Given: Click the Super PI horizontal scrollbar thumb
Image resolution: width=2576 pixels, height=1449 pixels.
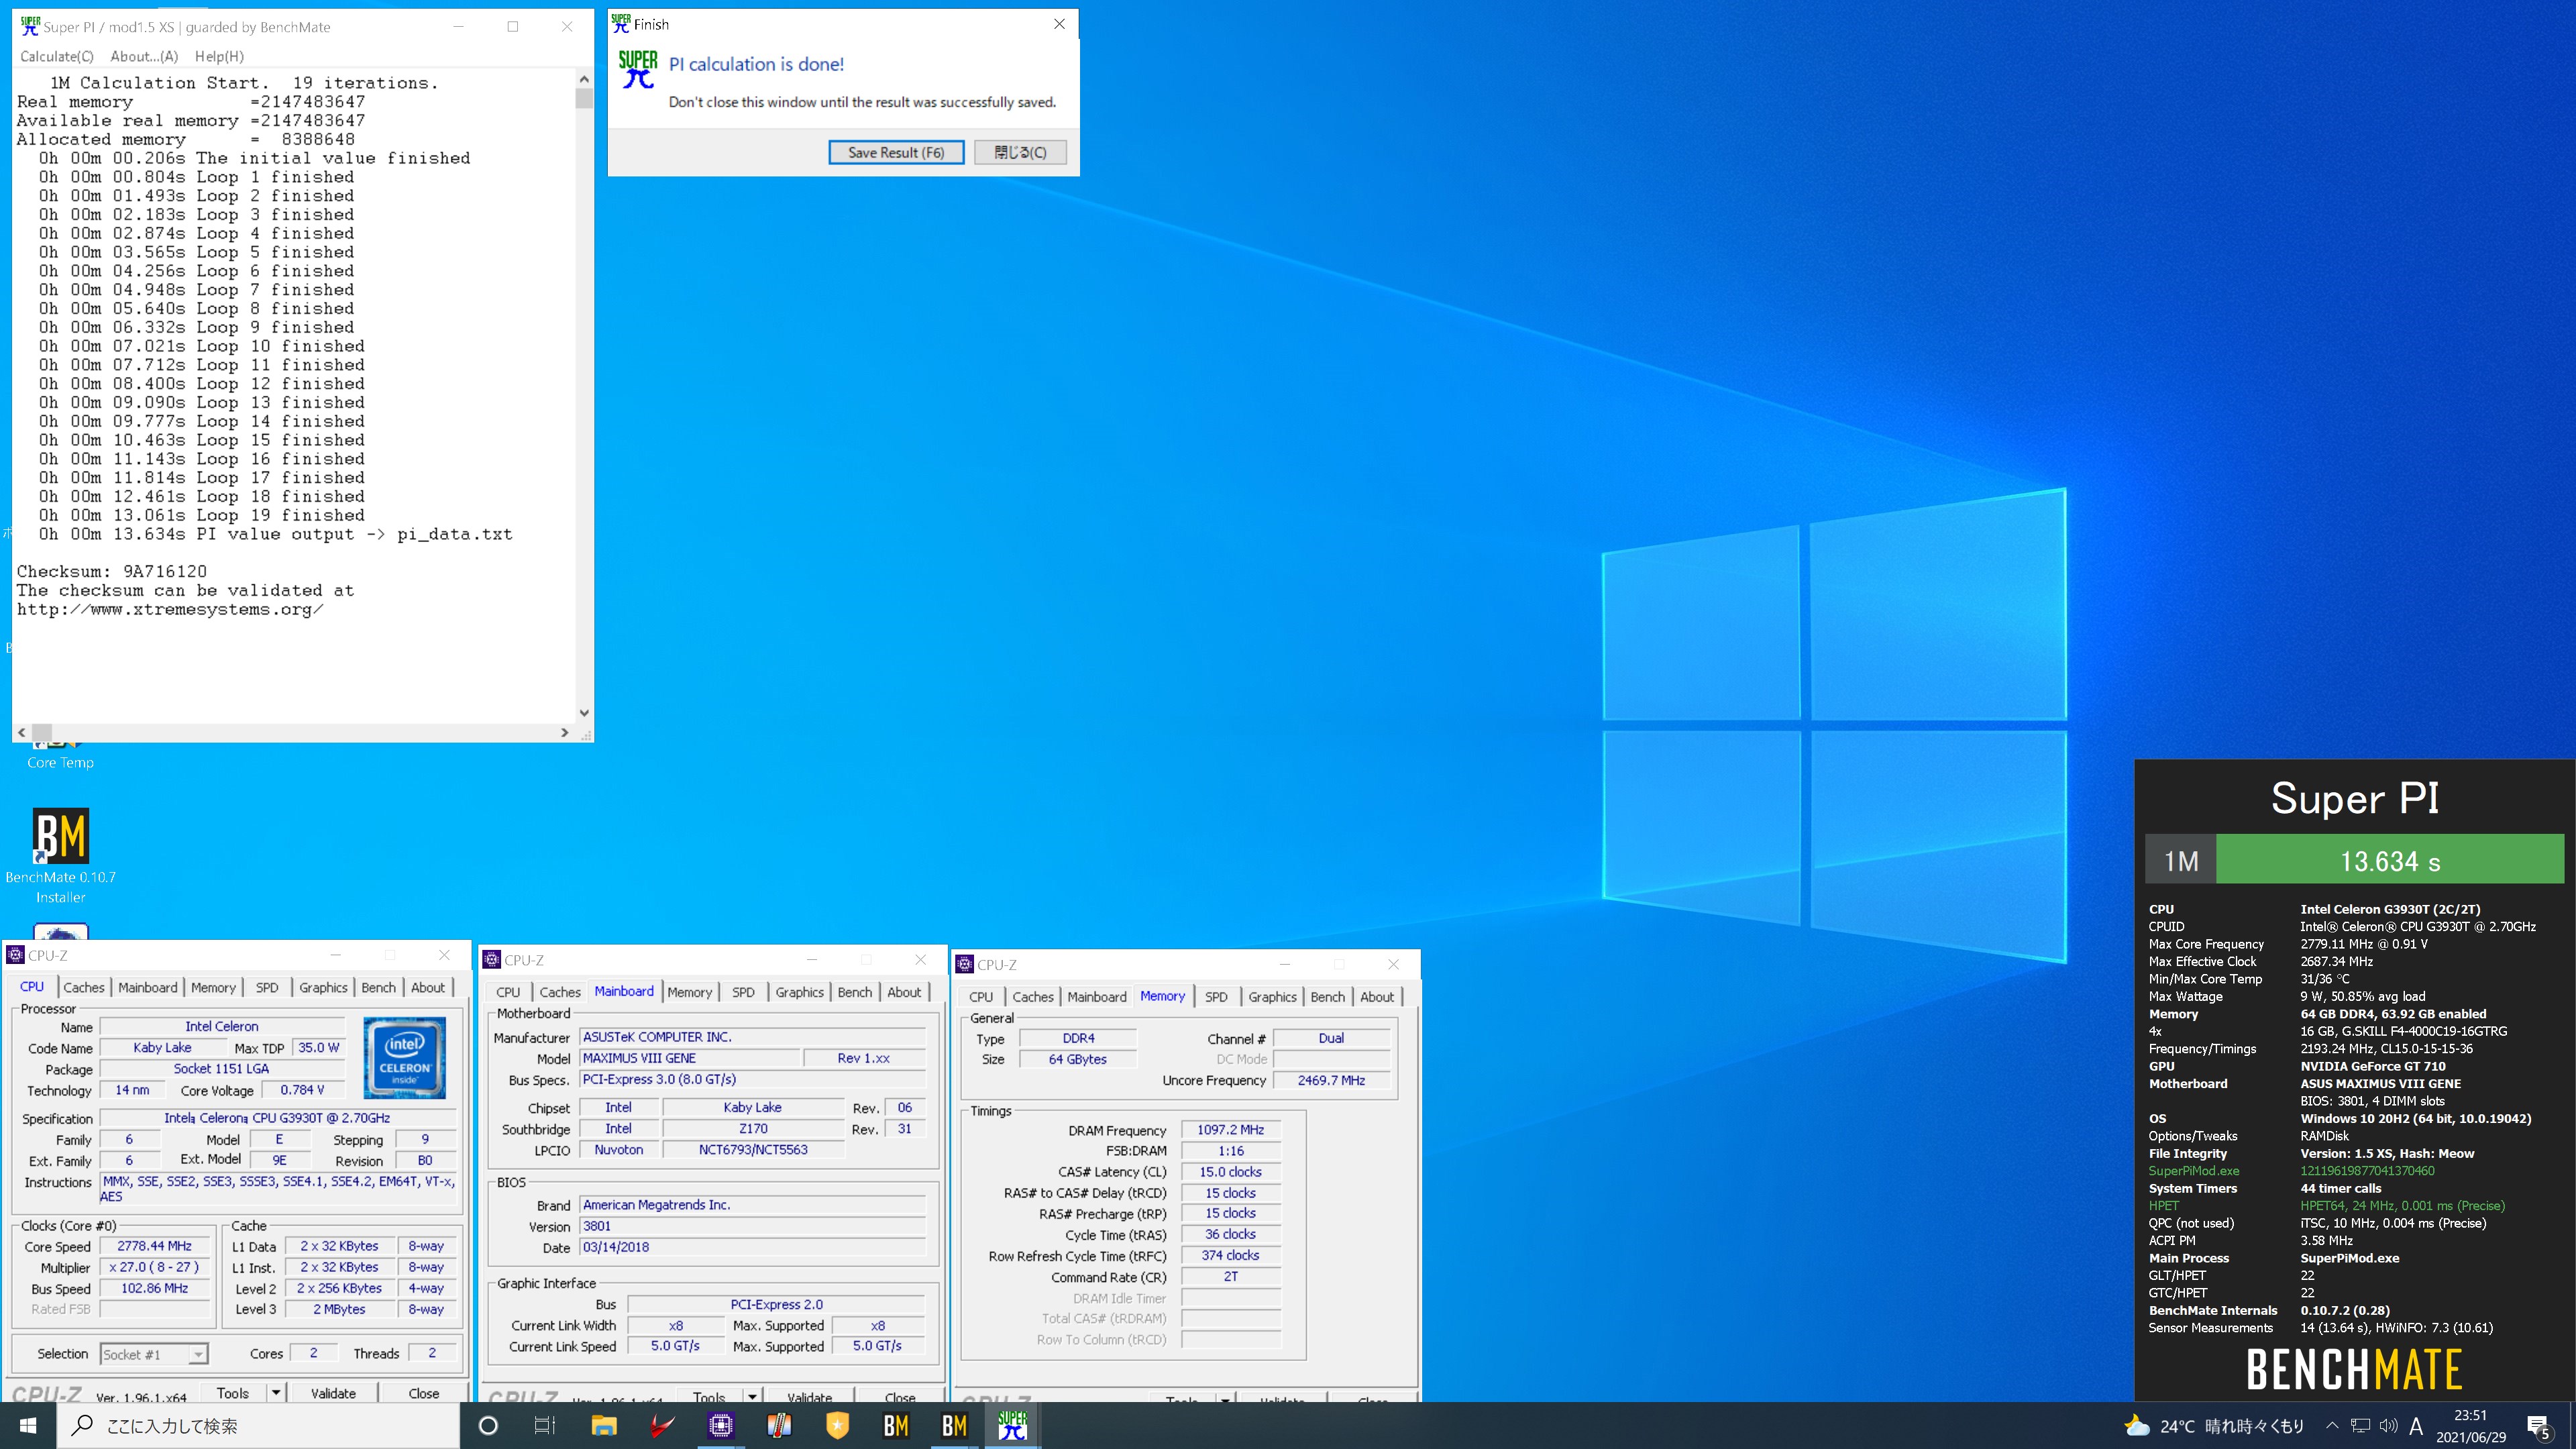Looking at the screenshot, I should click(42, 732).
